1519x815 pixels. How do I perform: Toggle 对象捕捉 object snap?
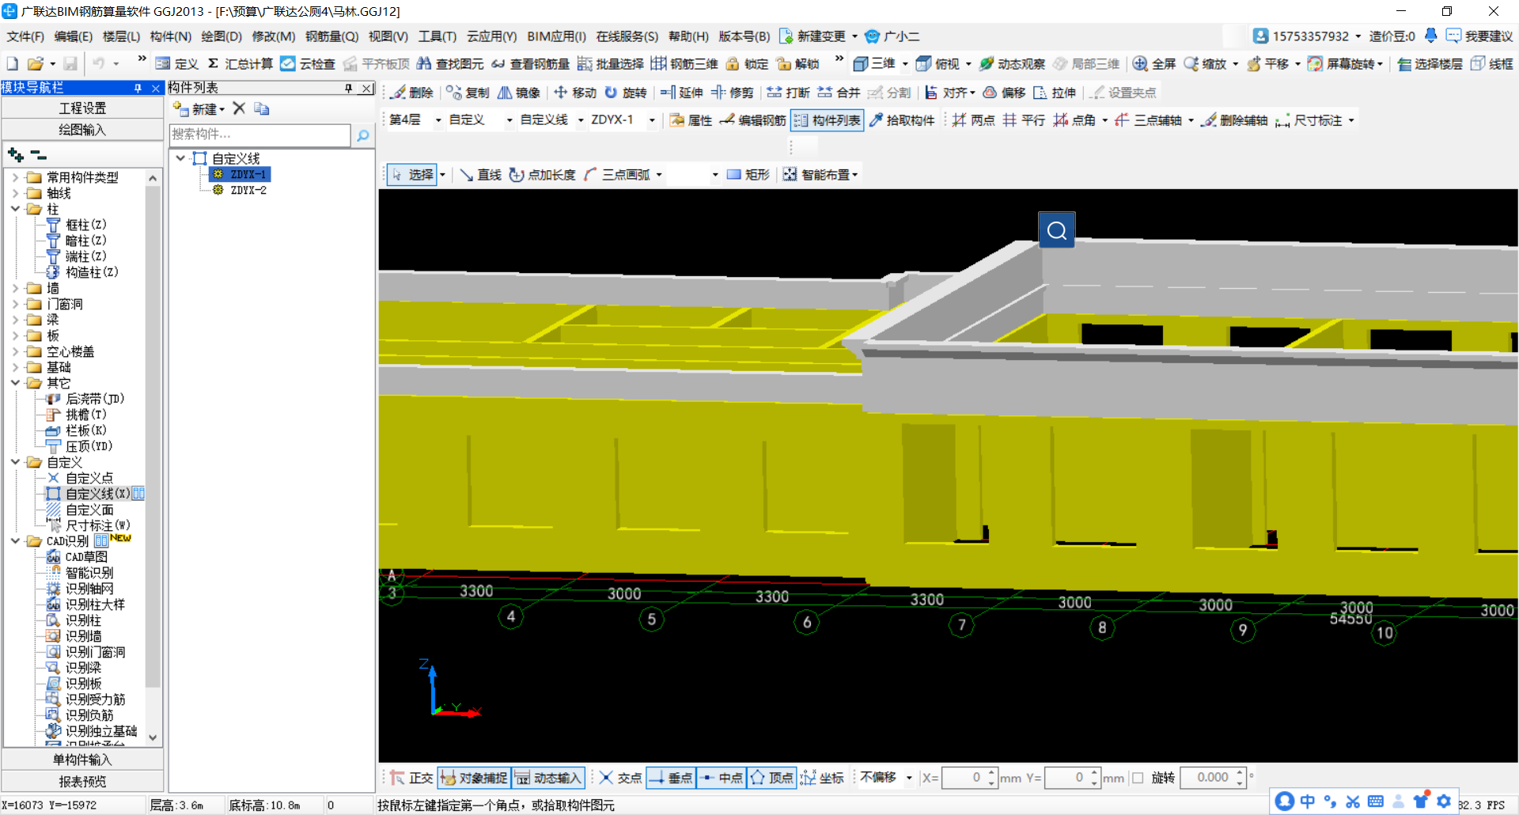pyautogui.click(x=474, y=778)
